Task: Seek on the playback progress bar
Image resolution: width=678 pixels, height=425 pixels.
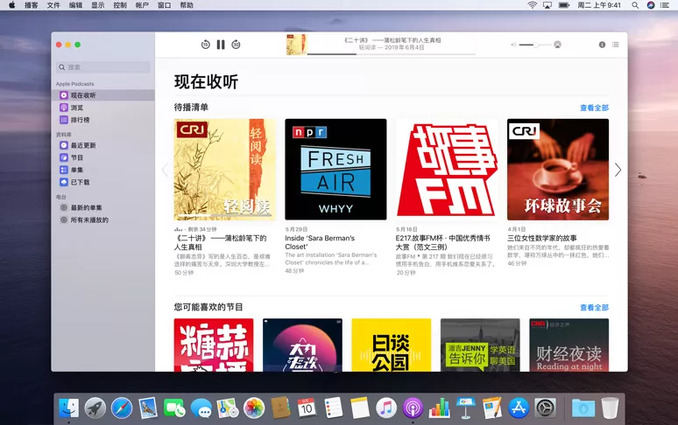Action: (392, 54)
